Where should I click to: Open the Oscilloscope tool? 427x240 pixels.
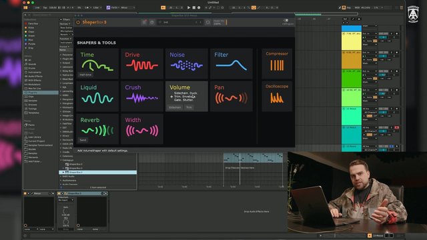point(277,96)
